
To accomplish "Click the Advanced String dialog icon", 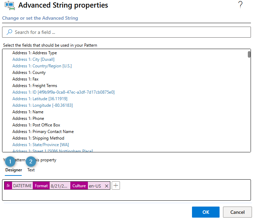I will [x=9, y=6].
